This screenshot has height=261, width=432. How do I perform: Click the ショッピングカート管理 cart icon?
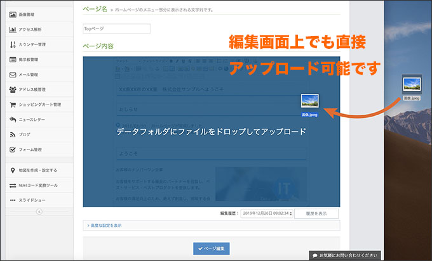[13, 105]
